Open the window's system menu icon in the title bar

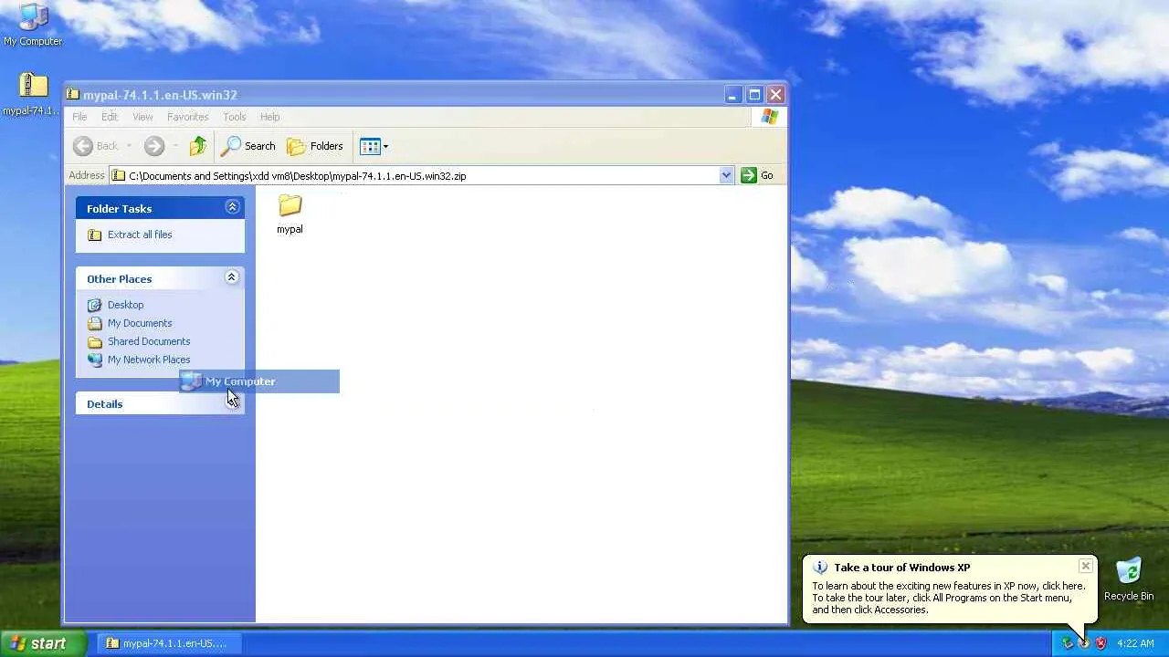click(x=73, y=94)
